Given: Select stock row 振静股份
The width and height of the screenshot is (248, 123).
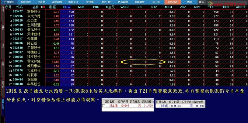Looking at the screenshot, I should [x=33, y=11].
